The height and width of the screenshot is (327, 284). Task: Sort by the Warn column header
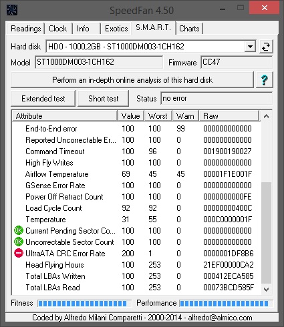coord(185,116)
